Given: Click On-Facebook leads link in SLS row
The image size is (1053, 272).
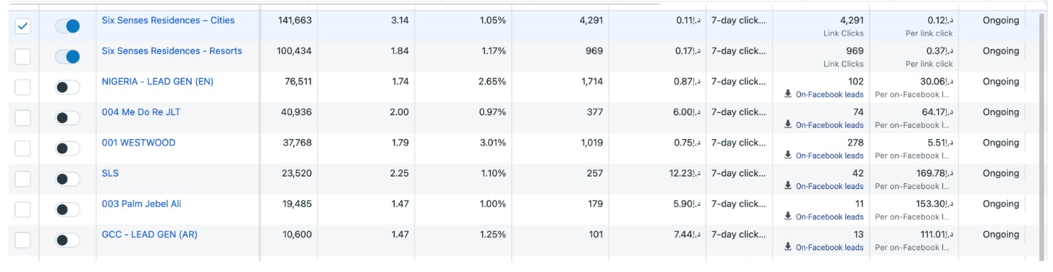Looking at the screenshot, I should tap(829, 186).
